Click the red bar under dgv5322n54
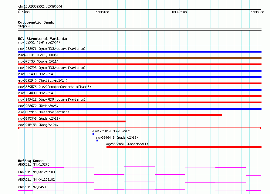270x194 pixels. [x=184, y=147]
